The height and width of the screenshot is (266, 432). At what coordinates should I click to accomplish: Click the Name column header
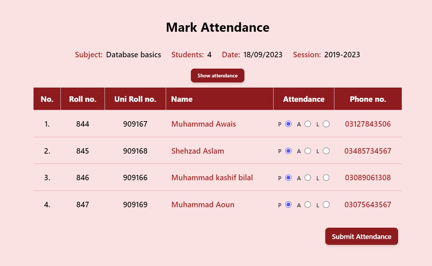[182, 99]
